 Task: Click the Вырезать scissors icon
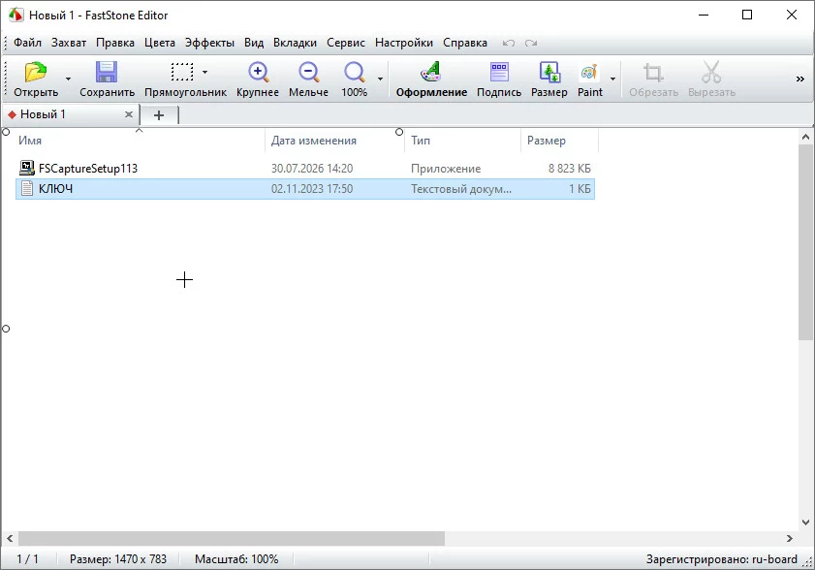(x=711, y=72)
